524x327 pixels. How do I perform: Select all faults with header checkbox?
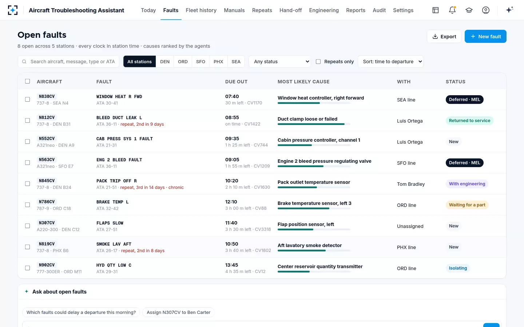27,81
